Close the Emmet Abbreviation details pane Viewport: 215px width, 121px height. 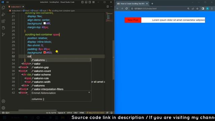(89, 92)
